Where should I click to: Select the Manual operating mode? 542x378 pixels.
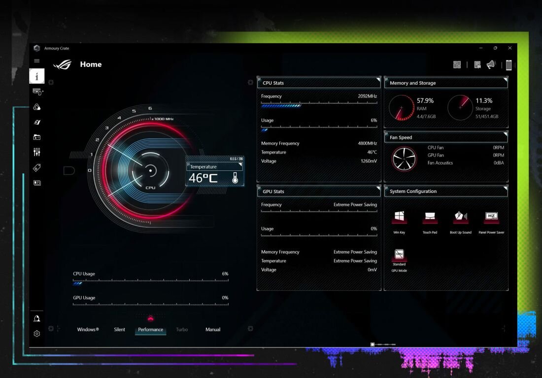[213, 330]
